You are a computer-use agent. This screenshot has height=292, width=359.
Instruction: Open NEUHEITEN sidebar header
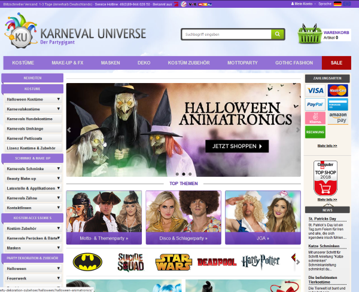32,78
